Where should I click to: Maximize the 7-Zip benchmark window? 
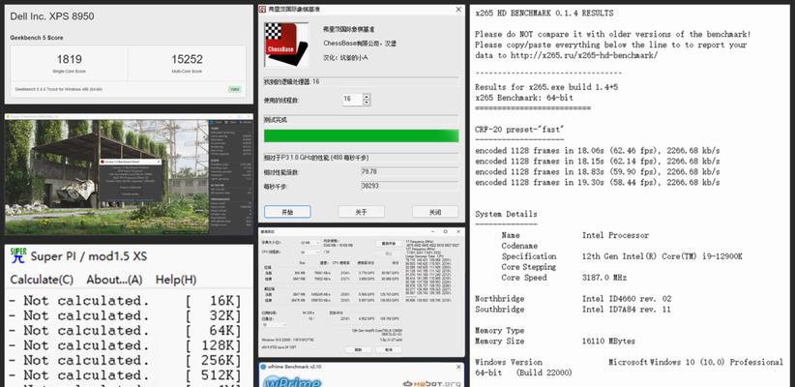tap(445, 232)
